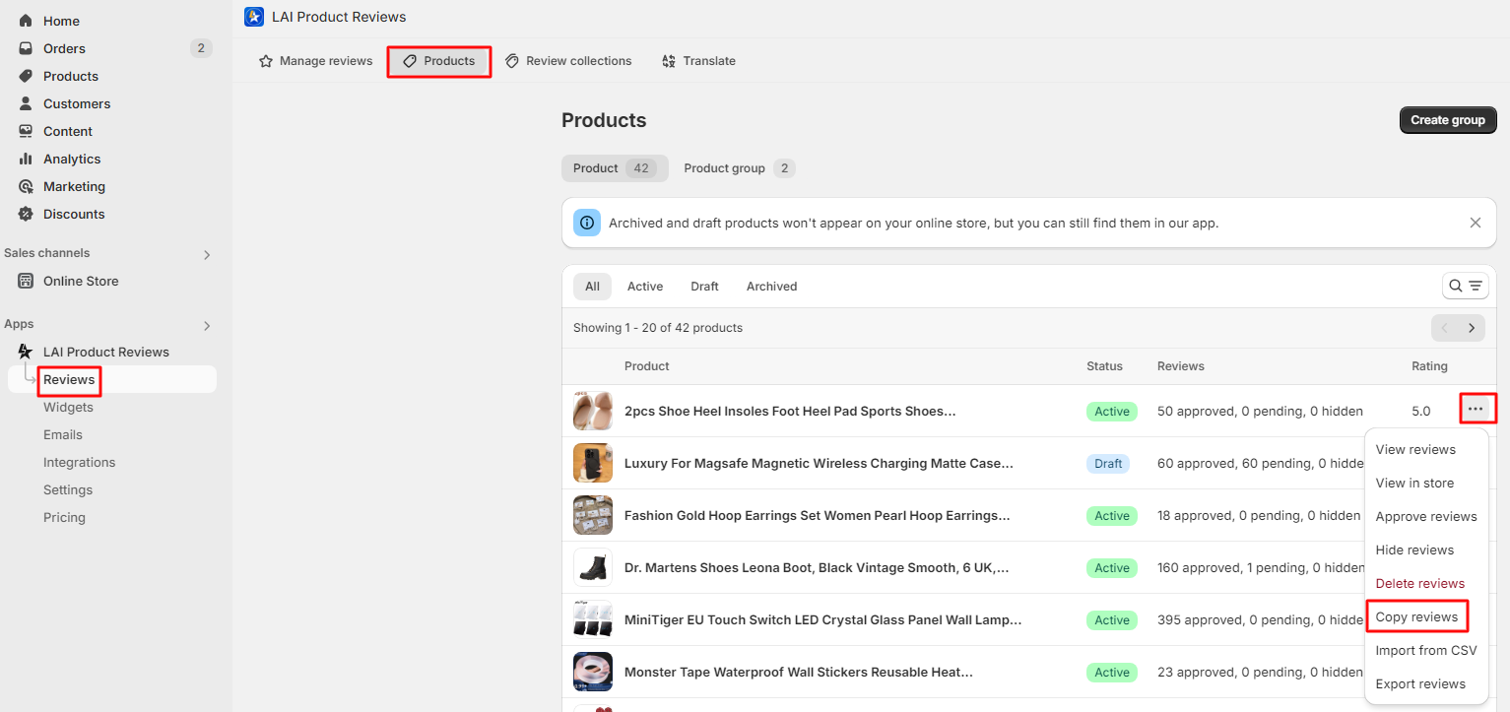Click the Content icon in sidebar
The image size is (1510, 712).
(x=26, y=131)
